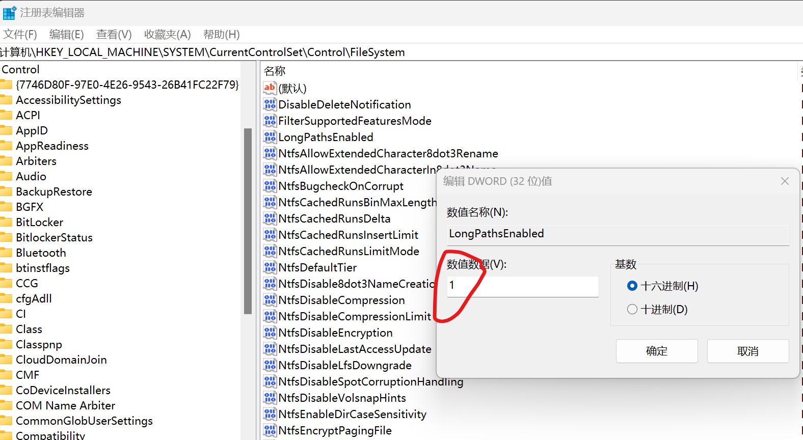The width and height of the screenshot is (803, 440).
Task: Select the btinstflags key in the tree
Action: (43, 268)
